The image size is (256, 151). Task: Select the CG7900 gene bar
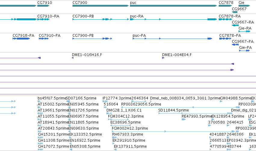click(100, 6)
